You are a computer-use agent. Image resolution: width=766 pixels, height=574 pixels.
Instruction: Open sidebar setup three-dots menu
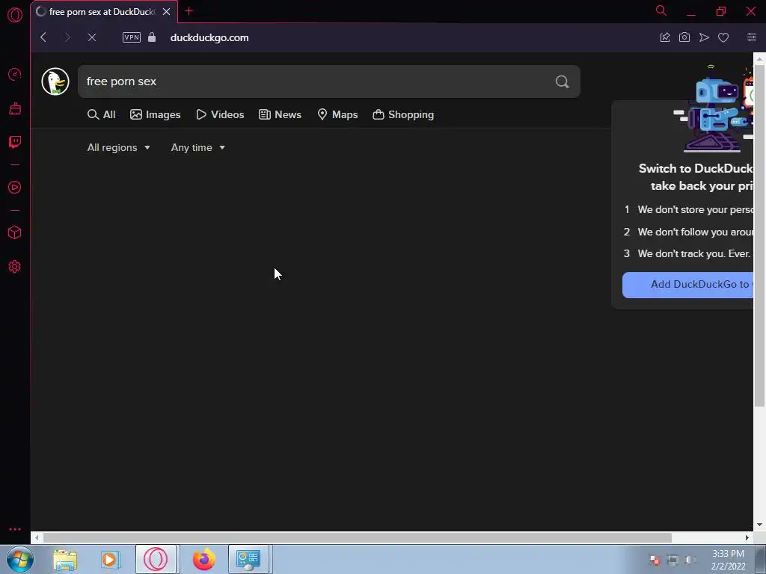point(15,529)
